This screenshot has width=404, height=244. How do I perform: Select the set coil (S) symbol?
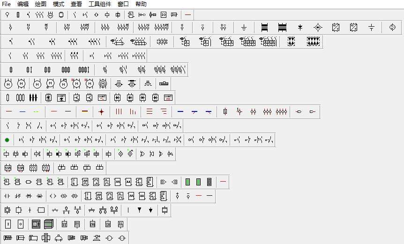coord(64,196)
